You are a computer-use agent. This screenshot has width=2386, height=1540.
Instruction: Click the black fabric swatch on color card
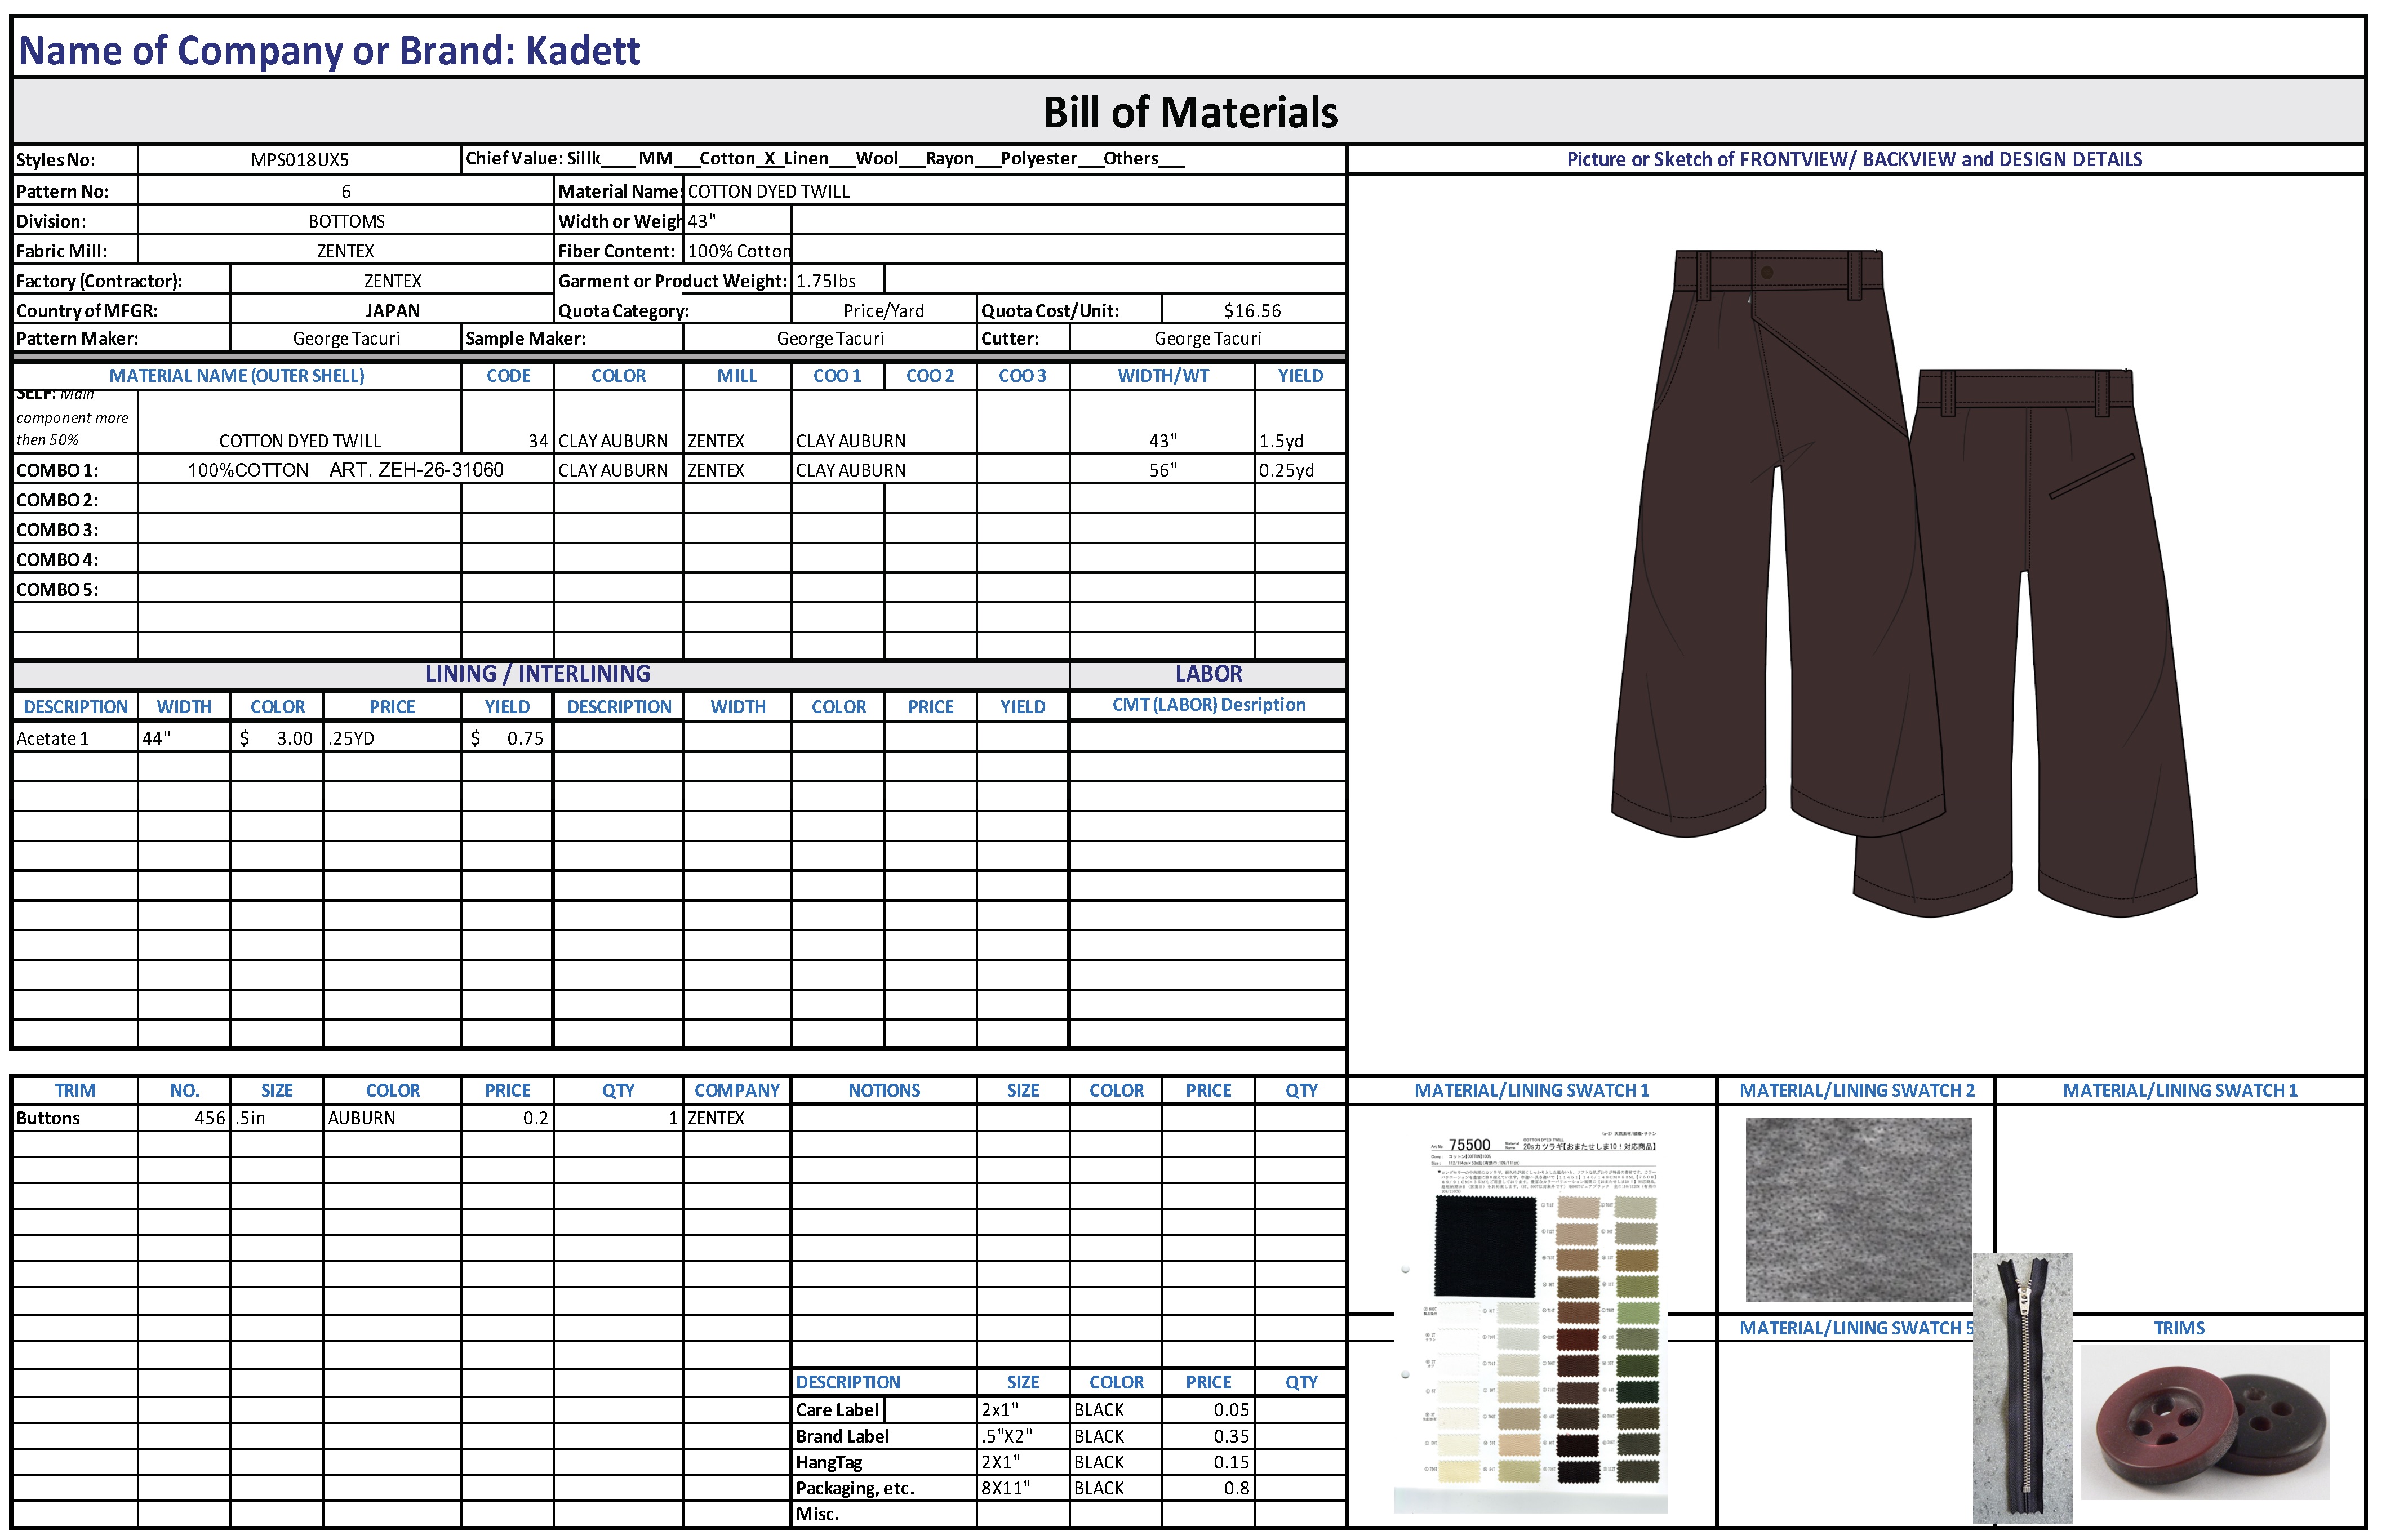1485,1246
